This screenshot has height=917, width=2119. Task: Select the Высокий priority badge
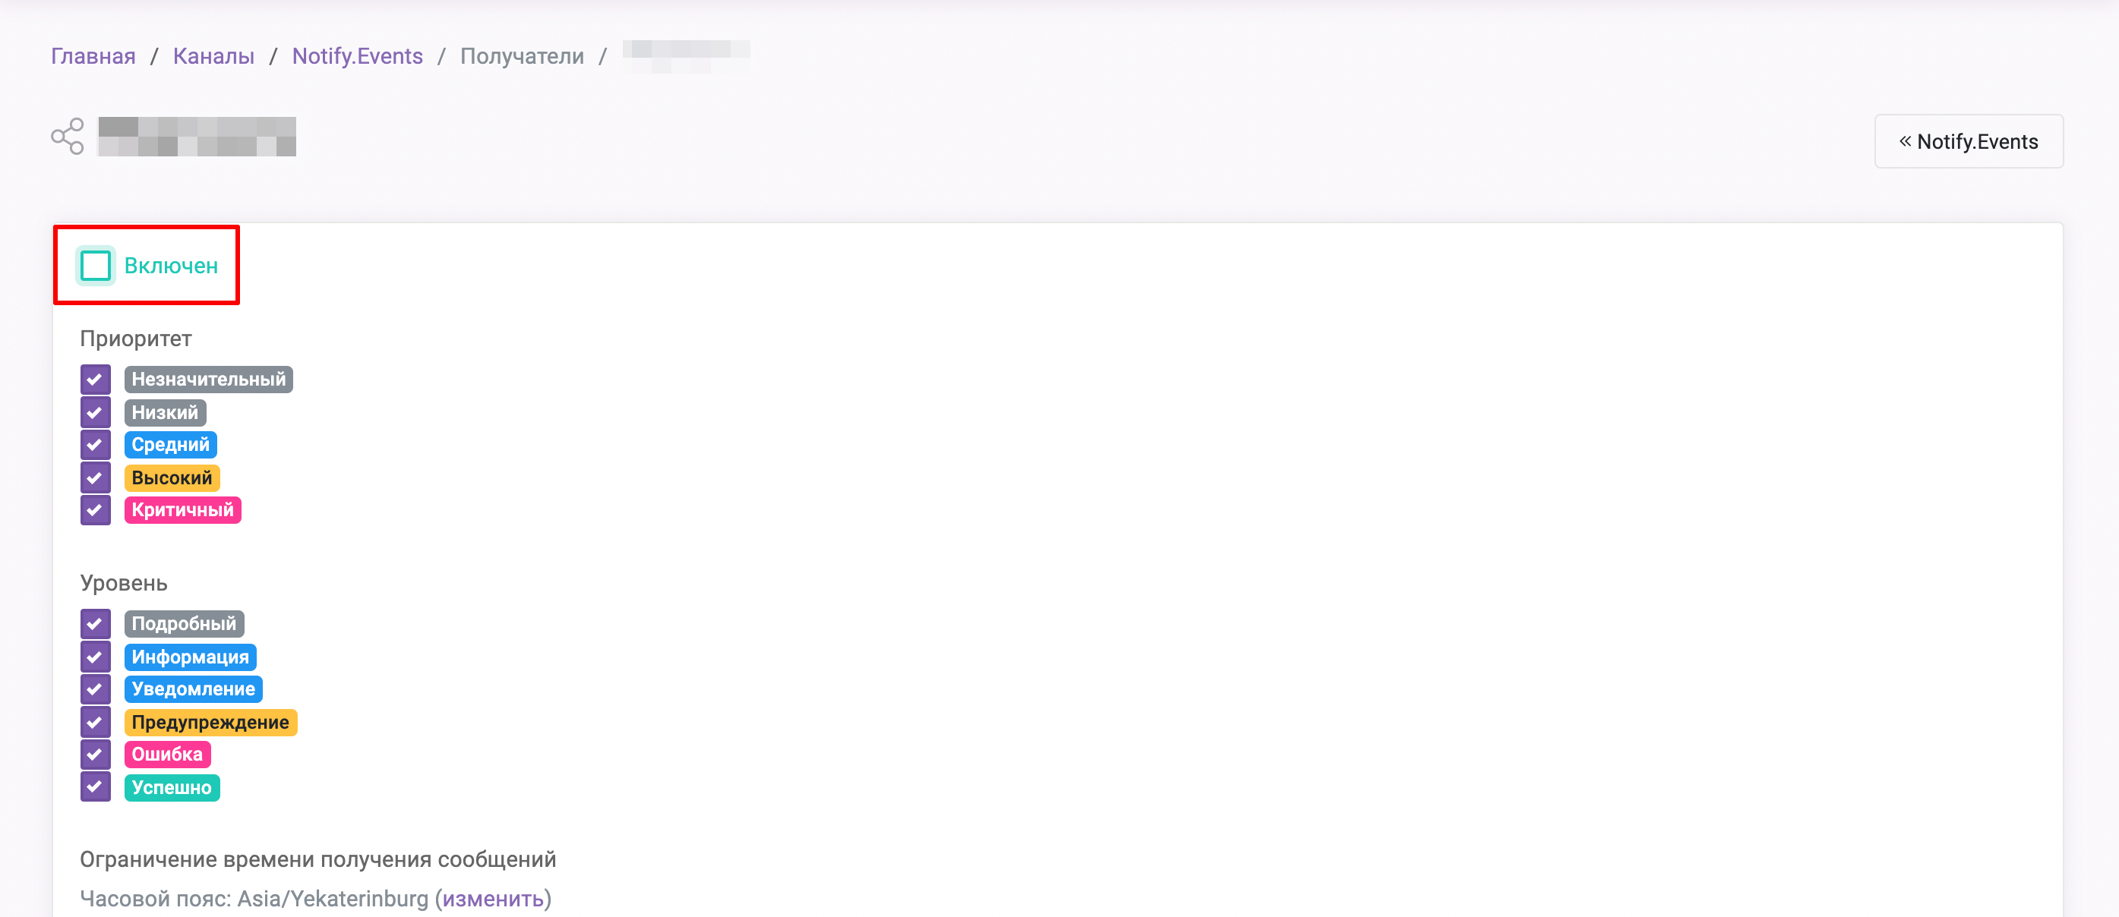(x=170, y=477)
